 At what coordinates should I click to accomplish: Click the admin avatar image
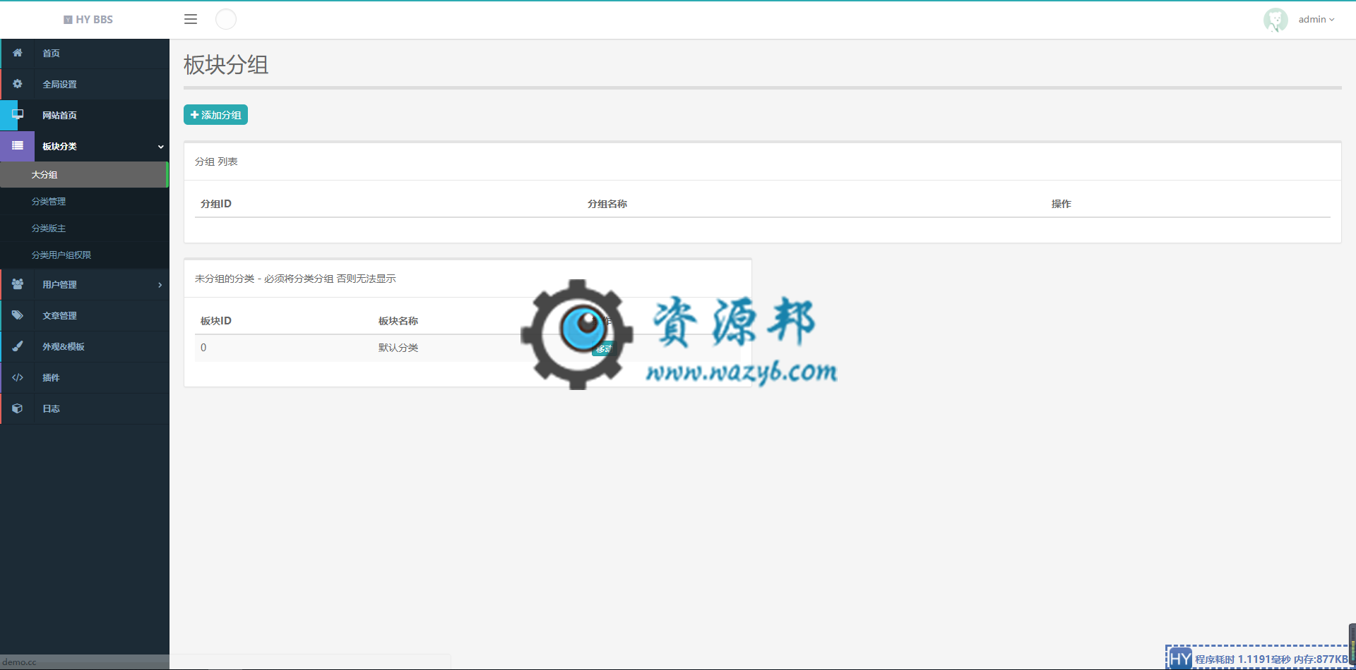click(x=1275, y=20)
